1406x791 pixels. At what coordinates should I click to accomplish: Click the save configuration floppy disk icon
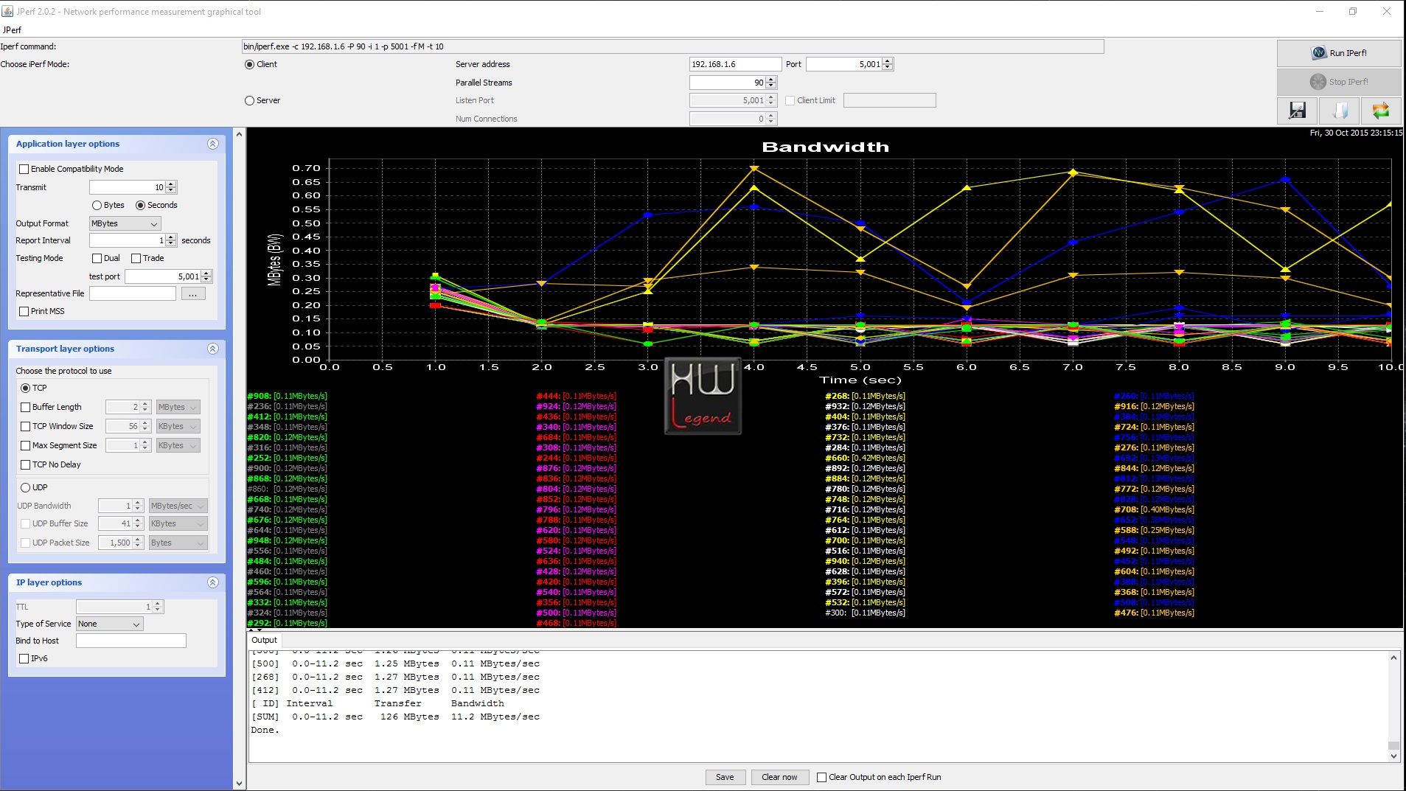pos(1297,111)
